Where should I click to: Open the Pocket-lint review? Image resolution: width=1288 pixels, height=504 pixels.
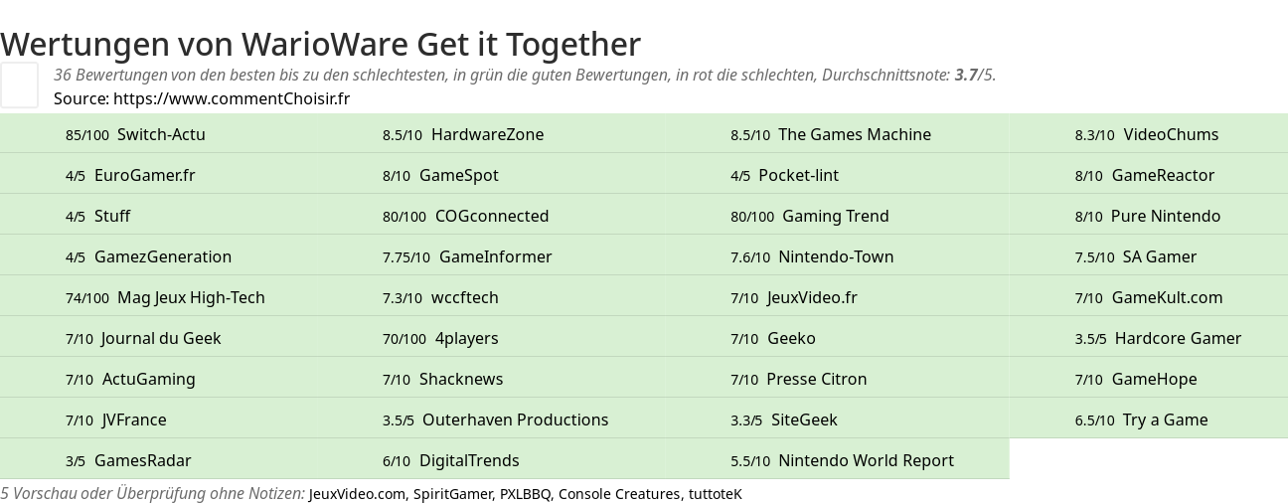[x=784, y=175]
